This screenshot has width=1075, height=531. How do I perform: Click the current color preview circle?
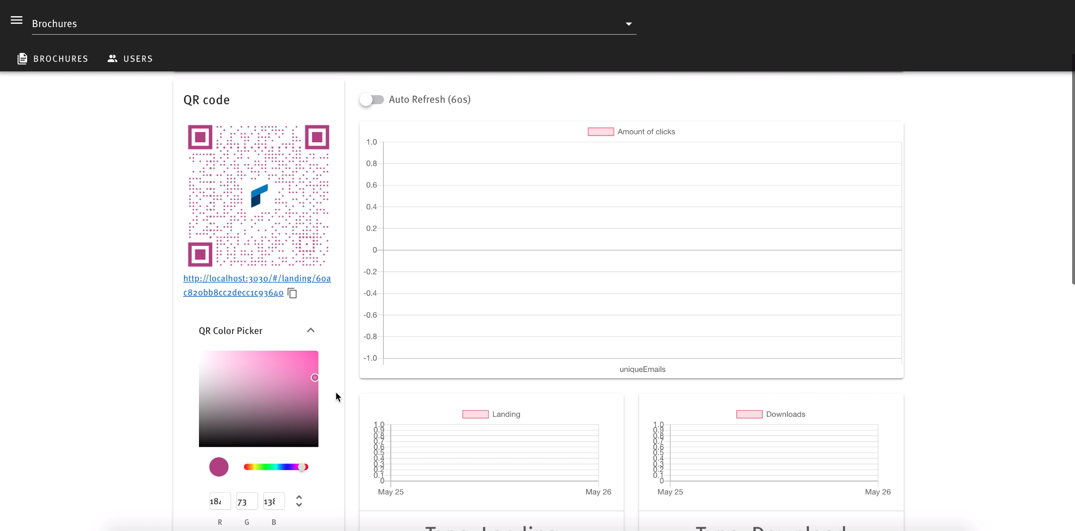[219, 467]
